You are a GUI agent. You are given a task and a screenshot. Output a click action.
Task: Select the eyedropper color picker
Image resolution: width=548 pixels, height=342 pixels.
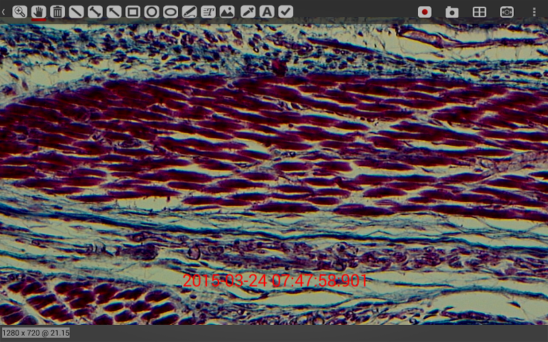[248, 12]
